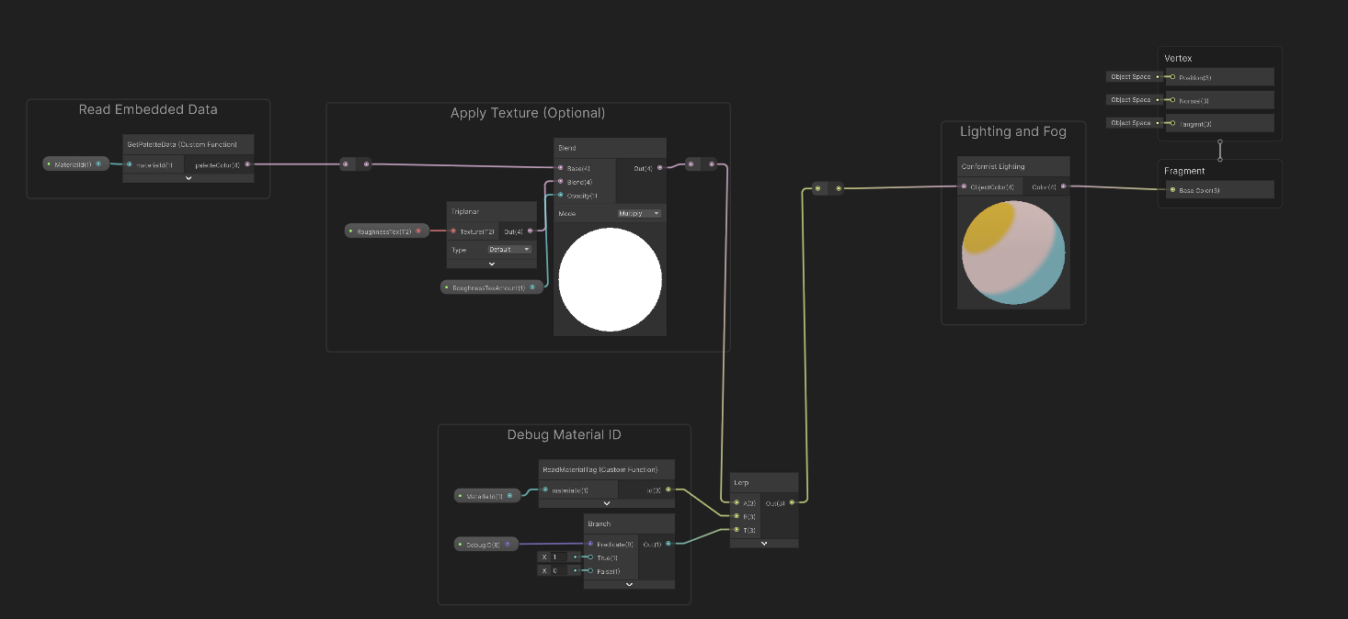Click the Triplanar Out(4) output port
Image resolution: width=1348 pixels, height=619 pixels.
pyautogui.click(x=530, y=231)
